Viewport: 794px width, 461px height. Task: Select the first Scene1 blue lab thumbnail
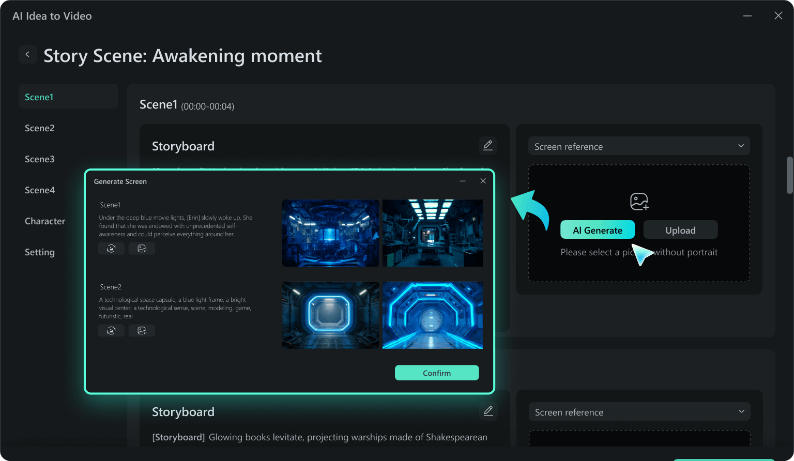point(331,233)
